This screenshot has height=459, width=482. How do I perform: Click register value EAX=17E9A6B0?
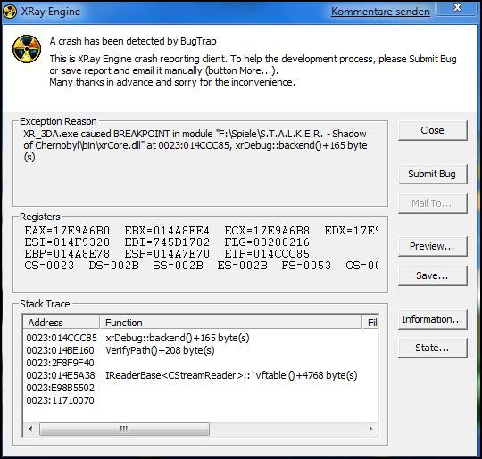[67, 231]
